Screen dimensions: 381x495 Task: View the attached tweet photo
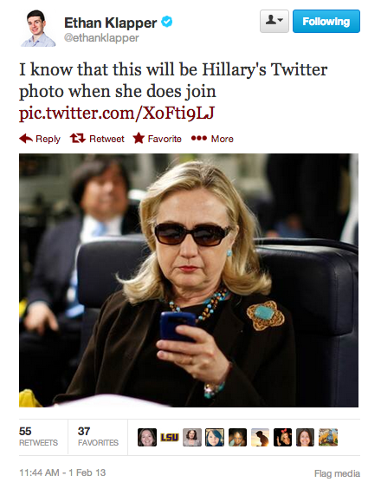click(x=189, y=280)
